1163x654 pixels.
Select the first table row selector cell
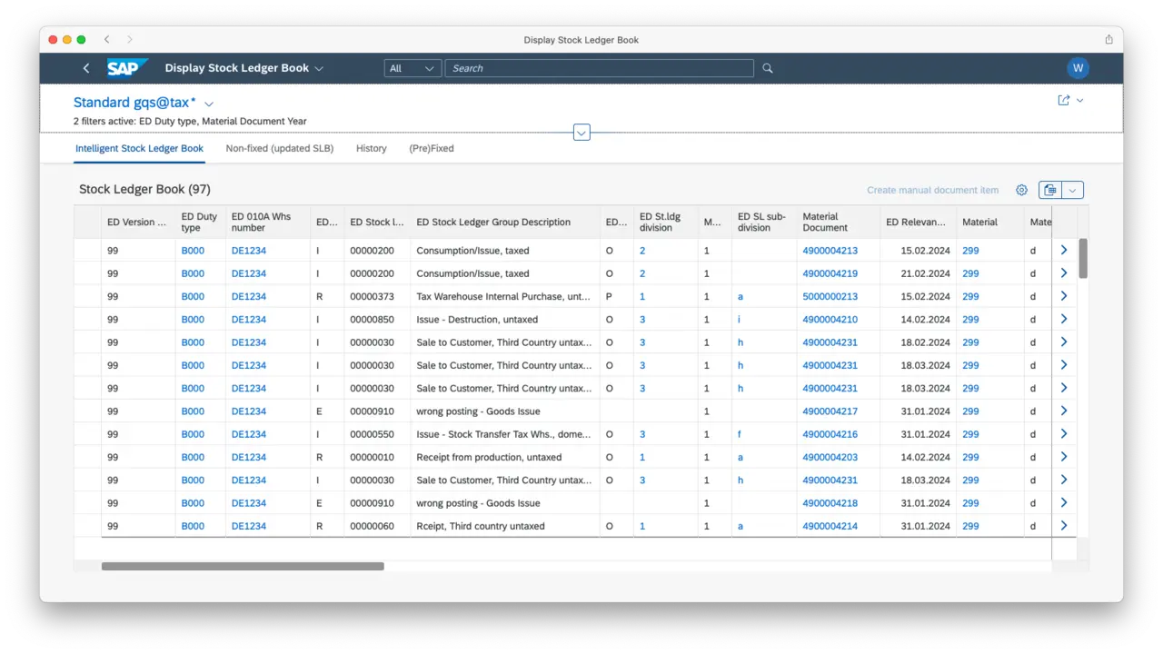pos(88,250)
